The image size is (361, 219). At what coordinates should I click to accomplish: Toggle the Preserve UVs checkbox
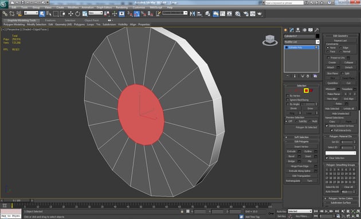coord(328,57)
